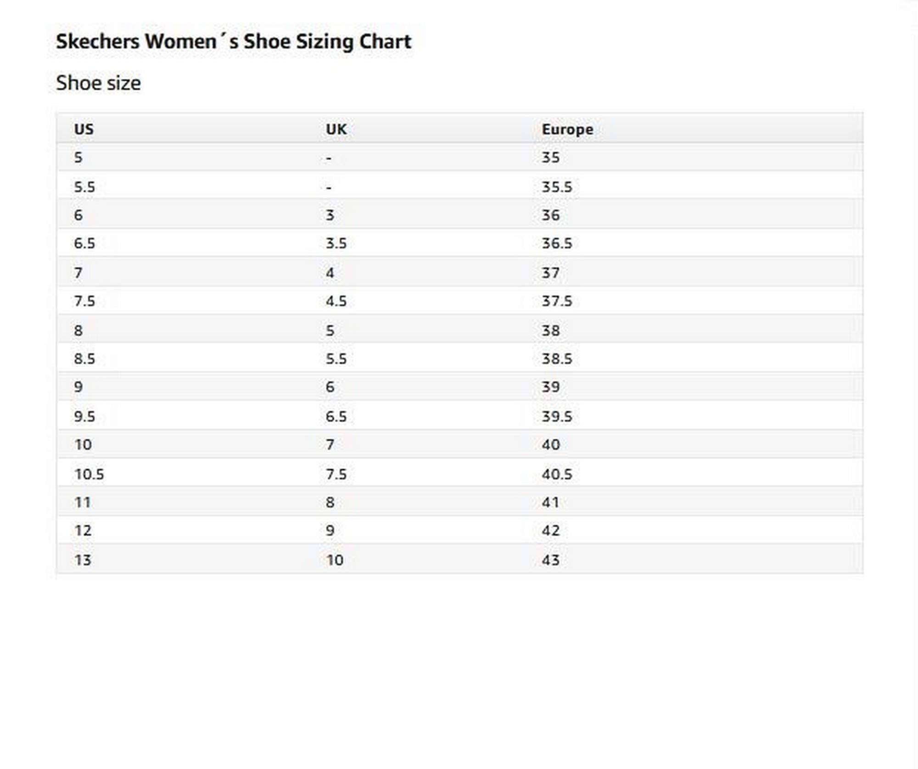918x769 pixels.
Task: Pick US size 7.5 in the table
Action: tap(84, 301)
